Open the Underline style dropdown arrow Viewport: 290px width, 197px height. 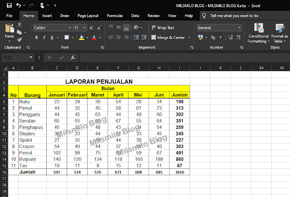58,38
